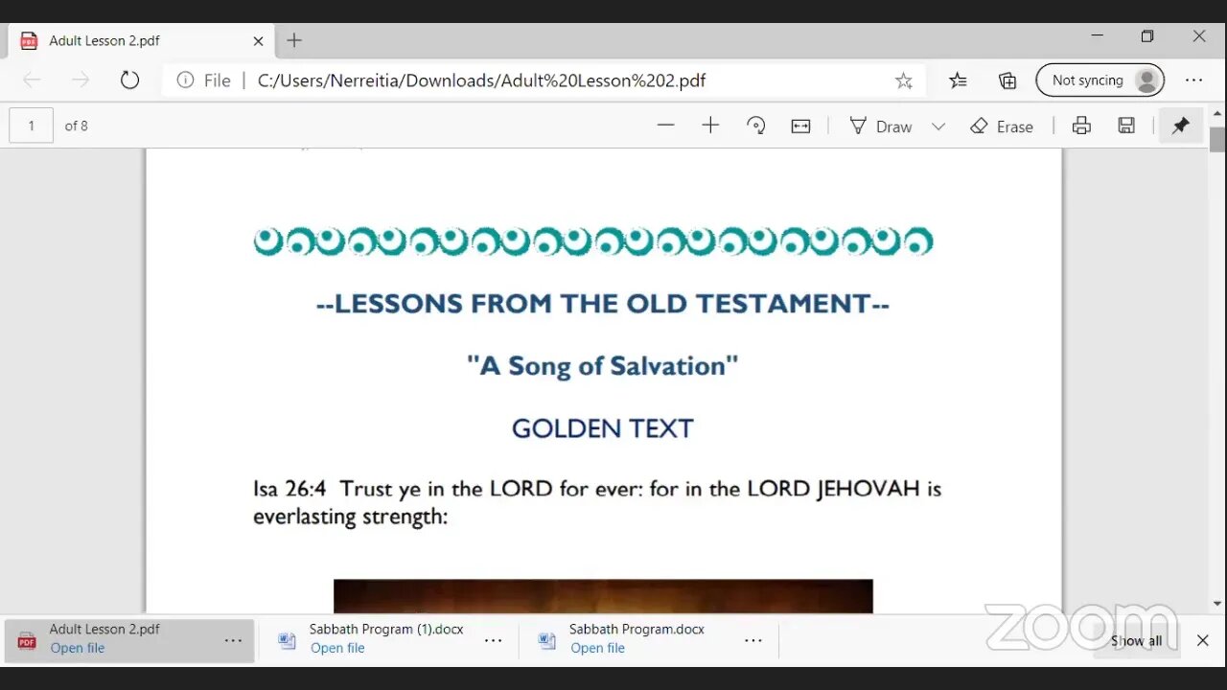This screenshot has width=1227, height=690.
Task: Toggle the pin toolbar button
Action: pos(1181,126)
